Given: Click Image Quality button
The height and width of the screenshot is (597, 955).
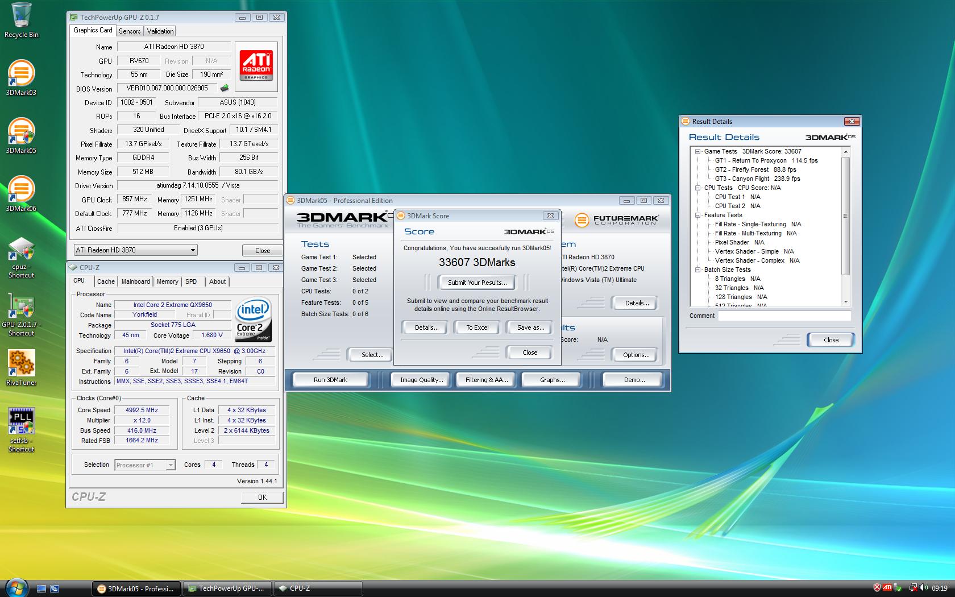Looking at the screenshot, I should pos(421,380).
